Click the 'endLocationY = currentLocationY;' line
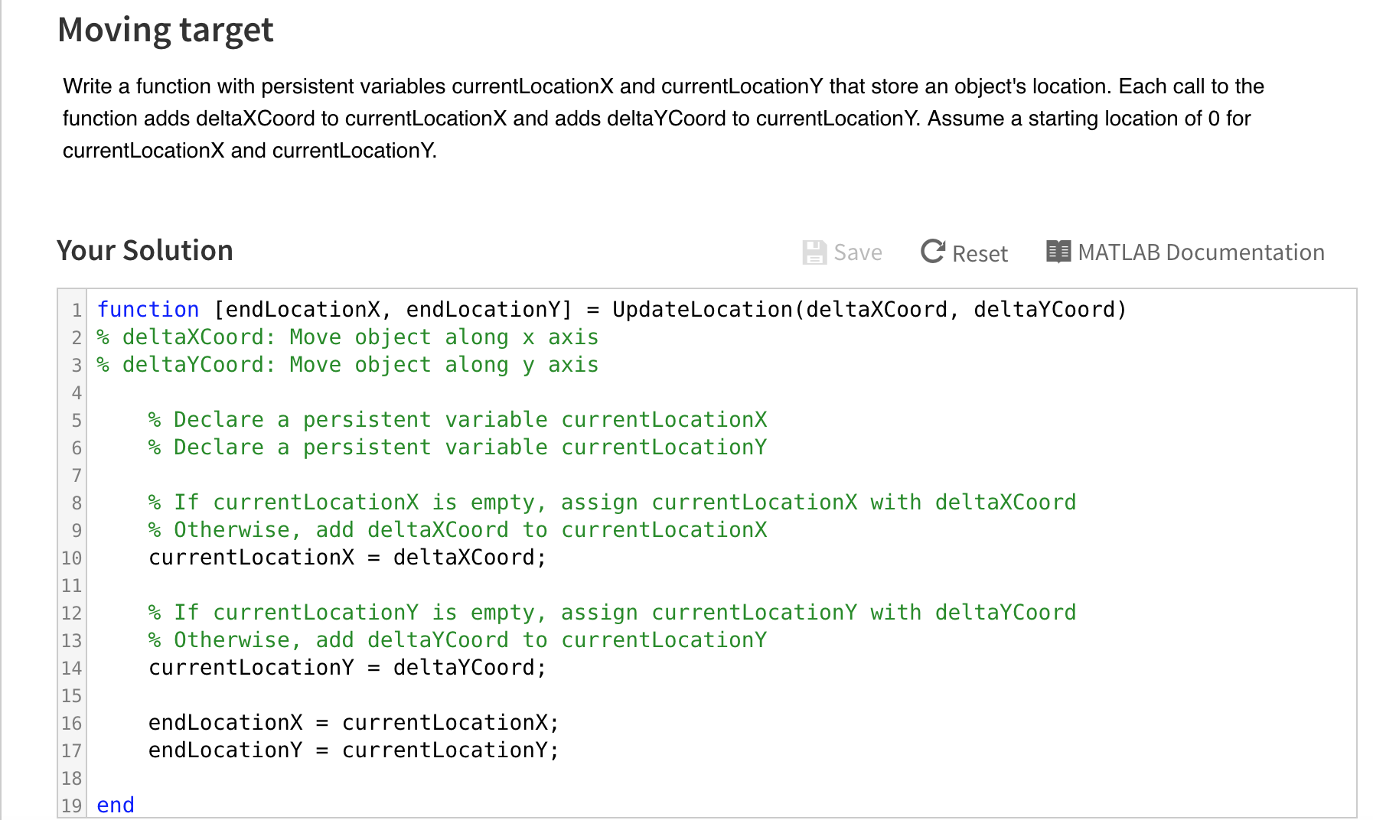The width and height of the screenshot is (1373, 820). click(353, 750)
